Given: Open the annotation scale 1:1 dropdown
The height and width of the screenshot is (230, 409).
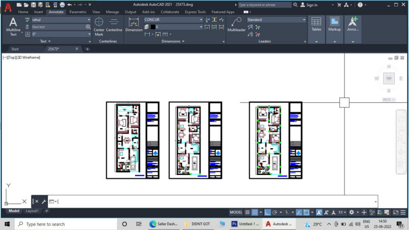Looking at the screenshot, I should pyautogui.click(x=342, y=212).
